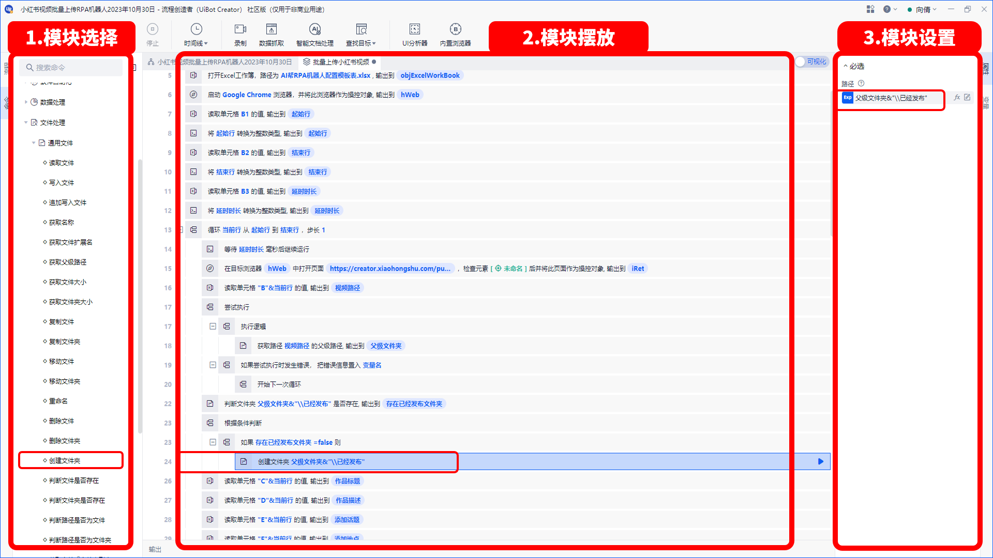The height and width of the screenshot is (558, 993).
Task: Click the 父级文件夹 output chip on line 18
Action: (386, 346)
